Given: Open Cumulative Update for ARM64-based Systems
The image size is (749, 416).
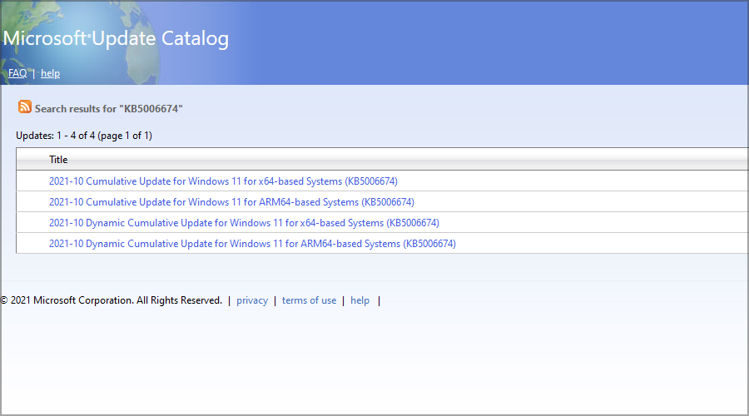Looking at the screenshot, I should (x=231, y=202).
